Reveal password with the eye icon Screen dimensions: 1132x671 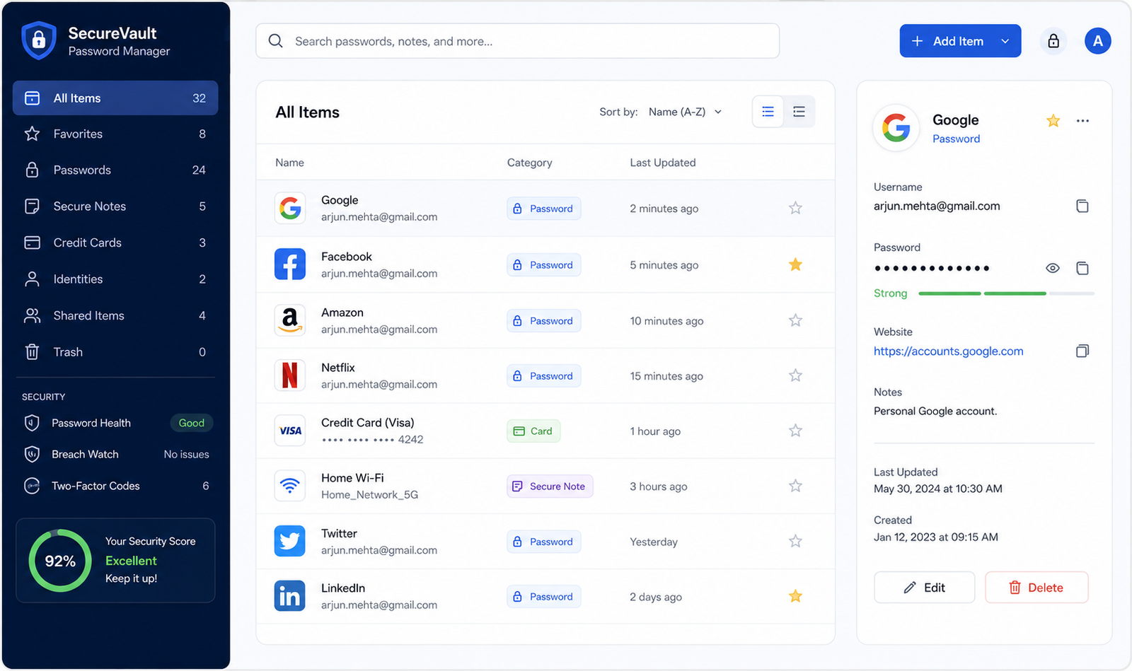pos(1053,268)
